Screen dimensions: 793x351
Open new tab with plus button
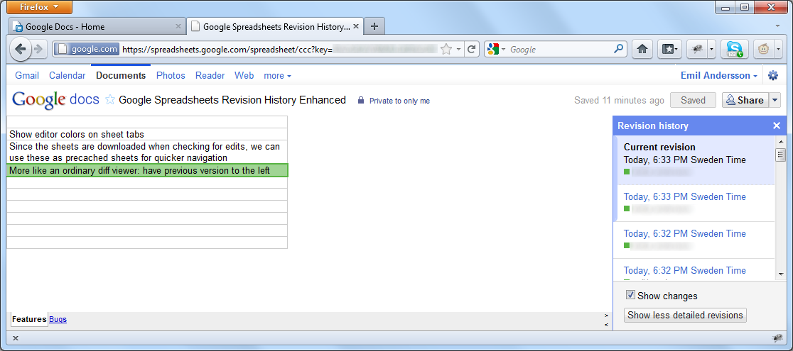click(374, 26)
